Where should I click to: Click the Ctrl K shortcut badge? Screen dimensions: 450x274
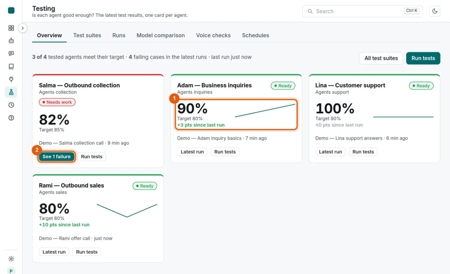click(412, 11)
